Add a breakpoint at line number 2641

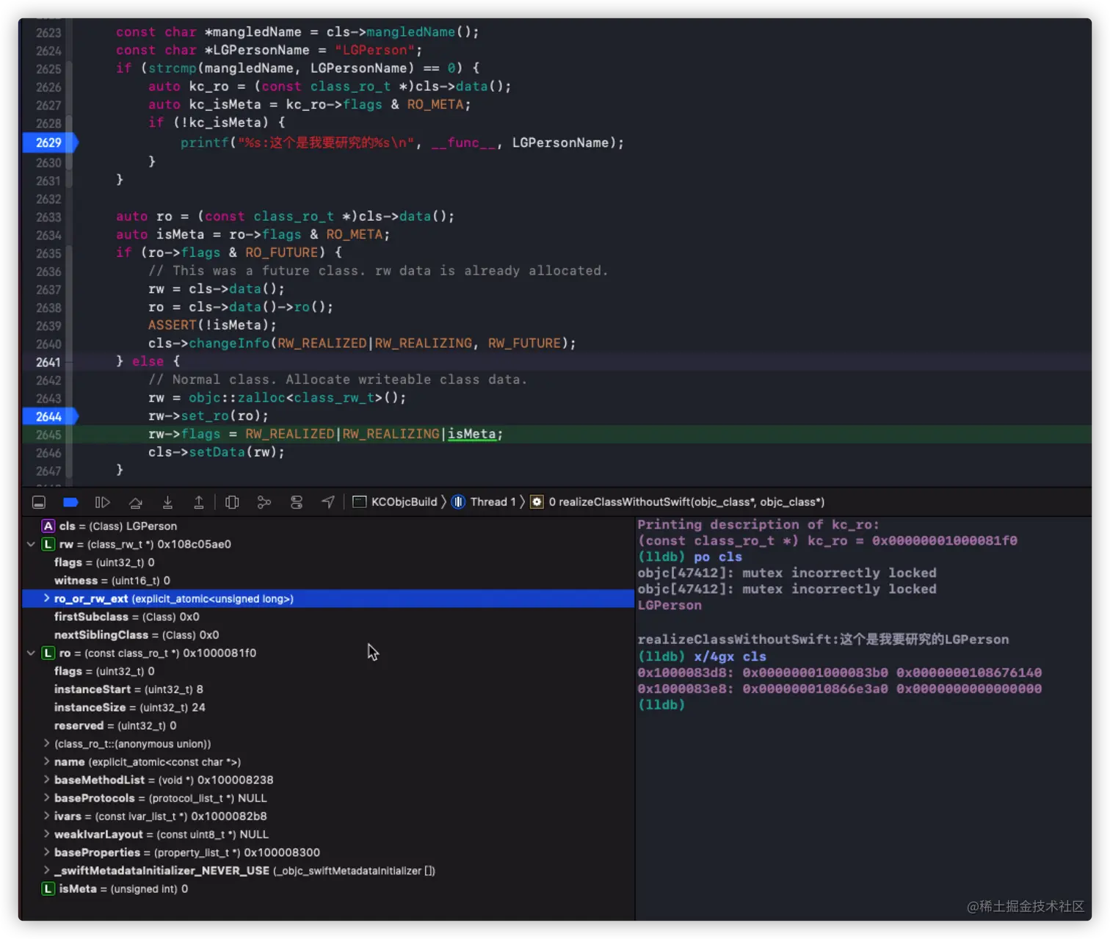[x=48, y=362]
